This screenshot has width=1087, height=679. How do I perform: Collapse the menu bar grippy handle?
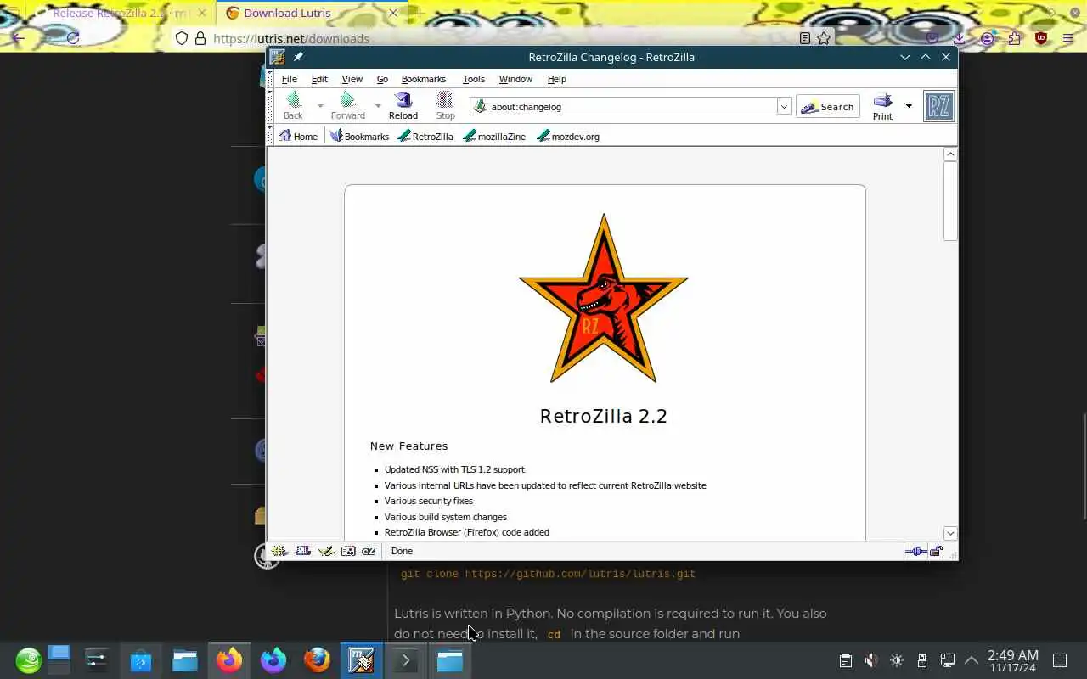coord(271,78)
